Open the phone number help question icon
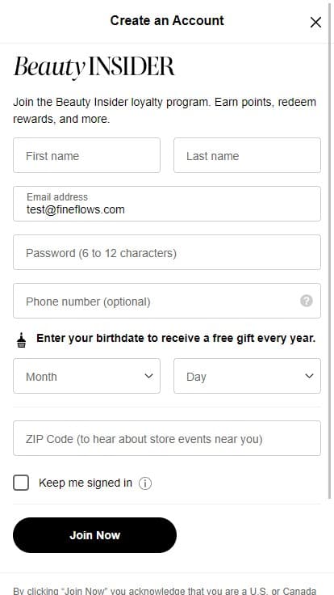Screen dimensions: 334x595 tap(307, 301)
